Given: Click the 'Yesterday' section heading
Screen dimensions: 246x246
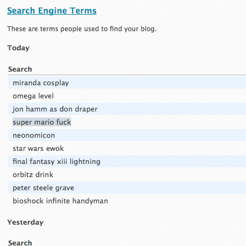Looking at the screenshot, I should click(x=25, y=222).
